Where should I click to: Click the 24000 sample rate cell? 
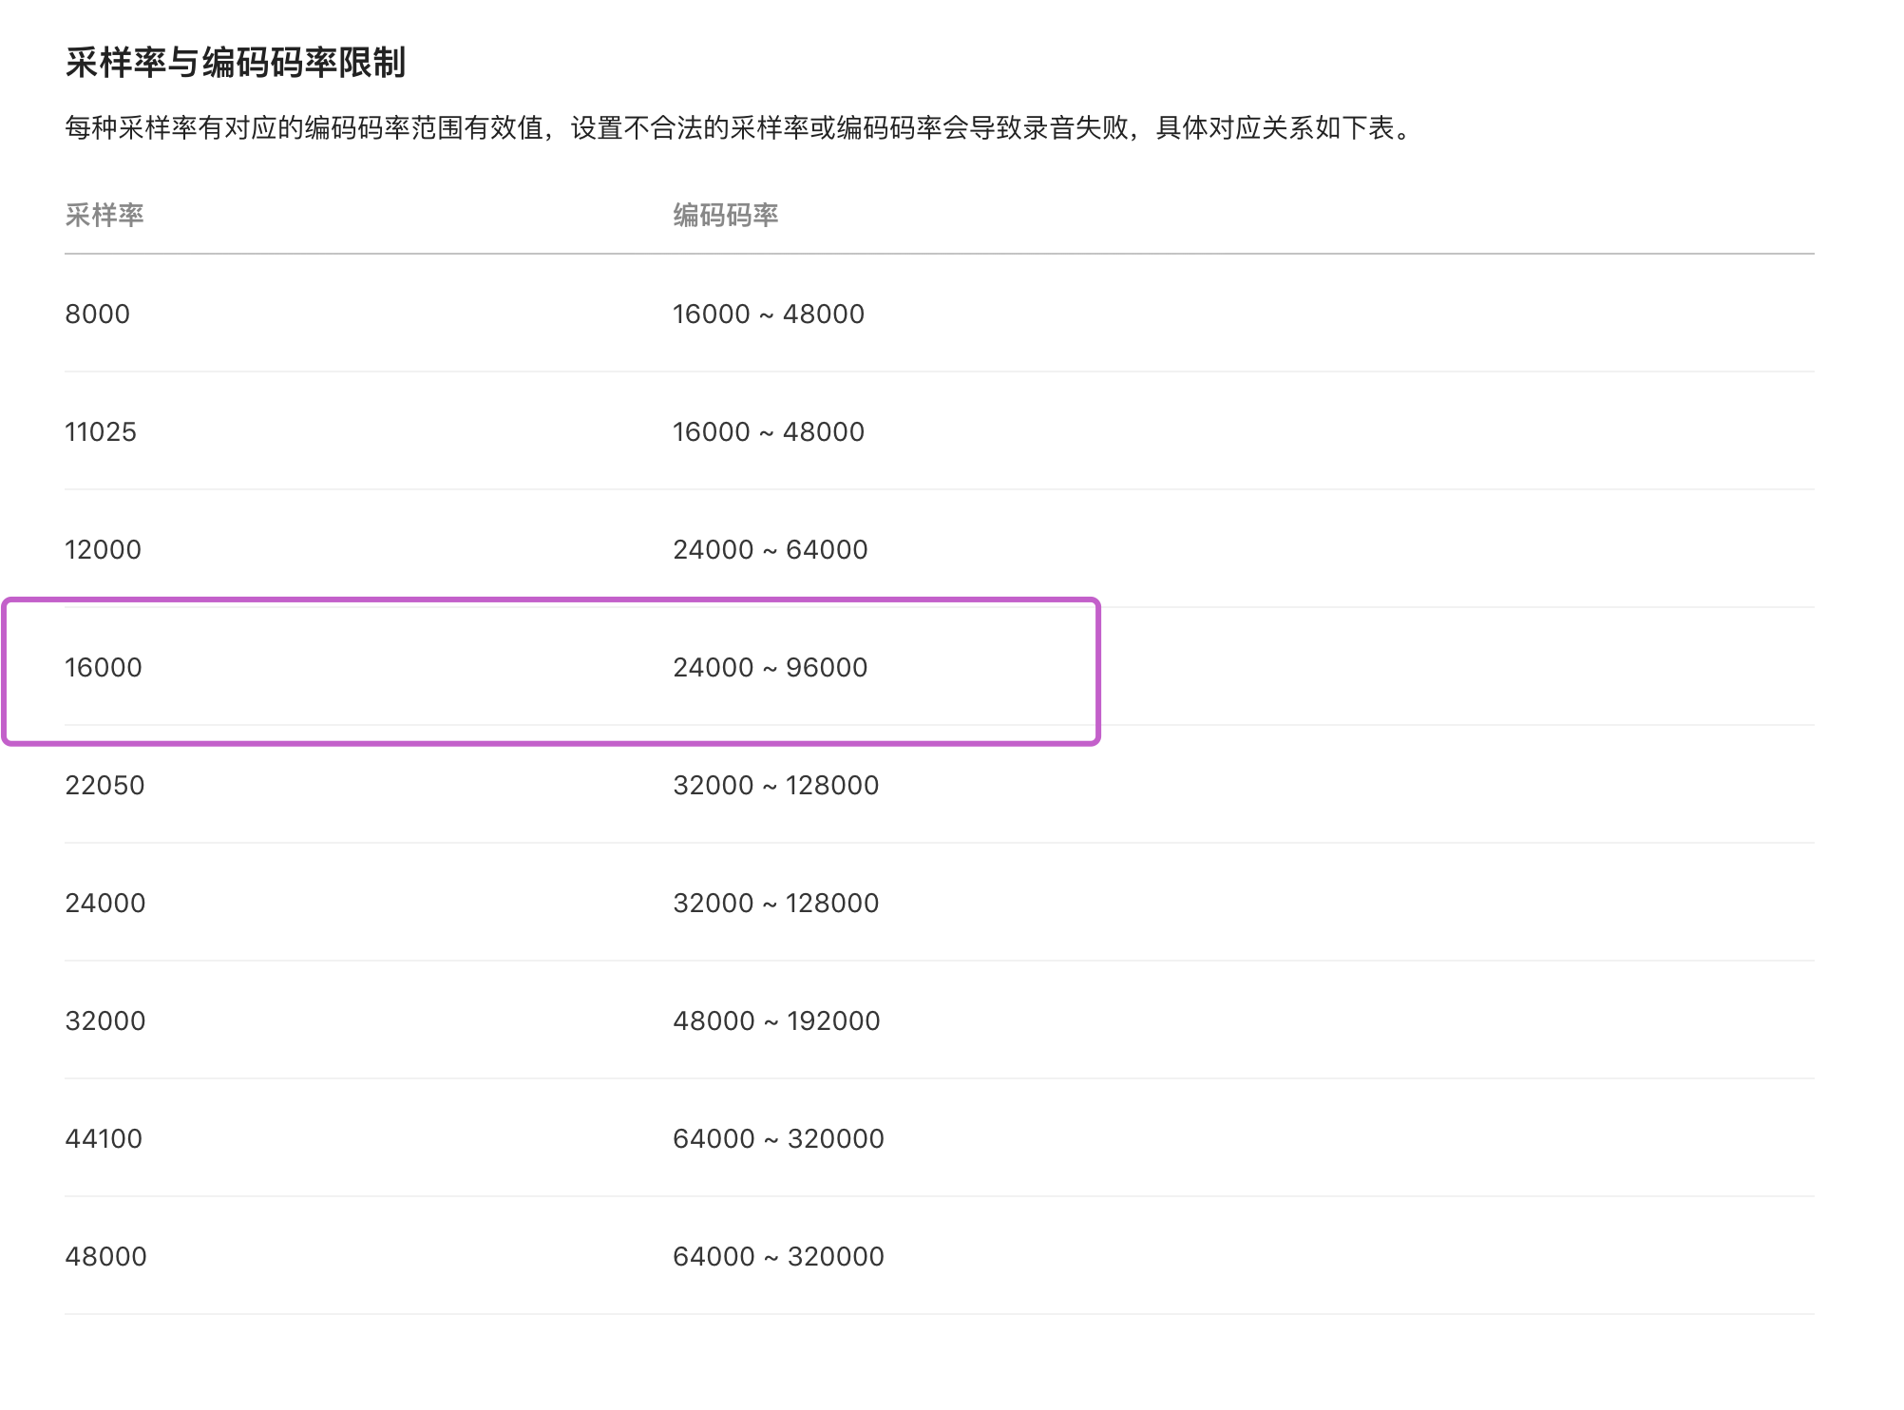point(105,904)
